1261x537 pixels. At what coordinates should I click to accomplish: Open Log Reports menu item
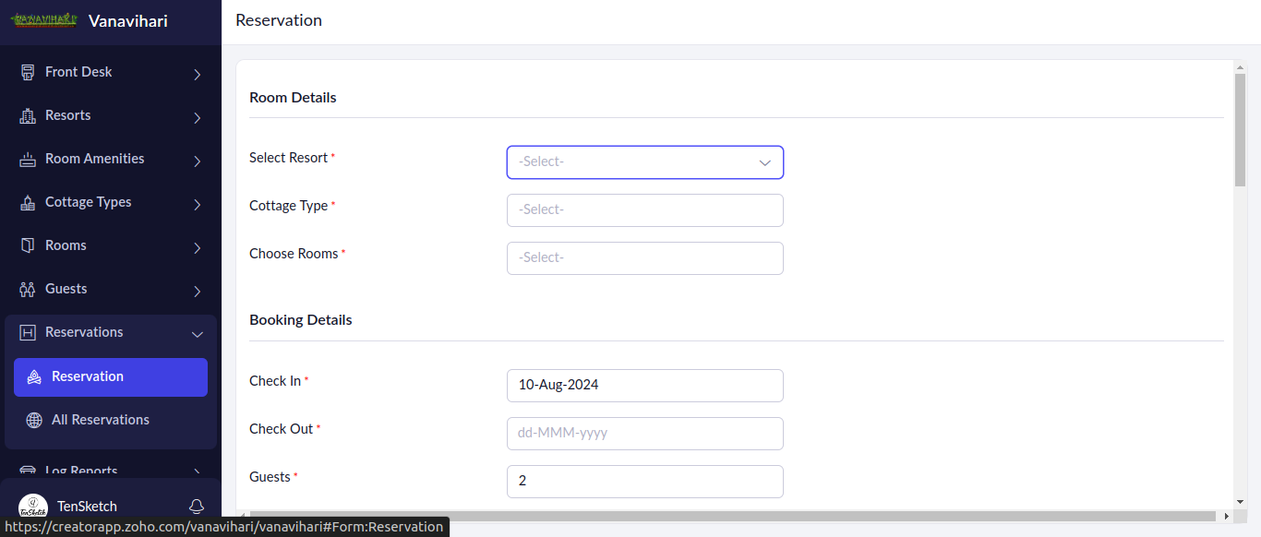click(x=111, y=471)
